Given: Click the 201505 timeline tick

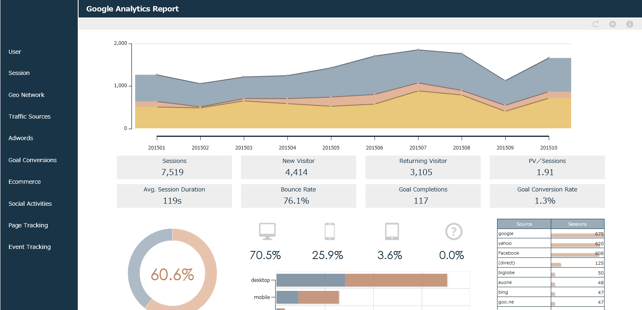Looking at the screenshot, I should pyautogui.click(x=331, y=147).
